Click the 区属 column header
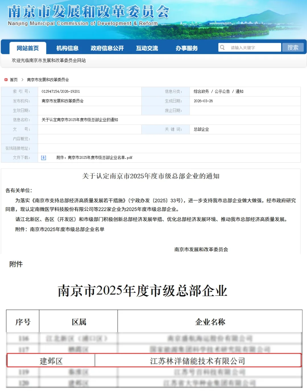The image size is (307, 391). (79, 322)
